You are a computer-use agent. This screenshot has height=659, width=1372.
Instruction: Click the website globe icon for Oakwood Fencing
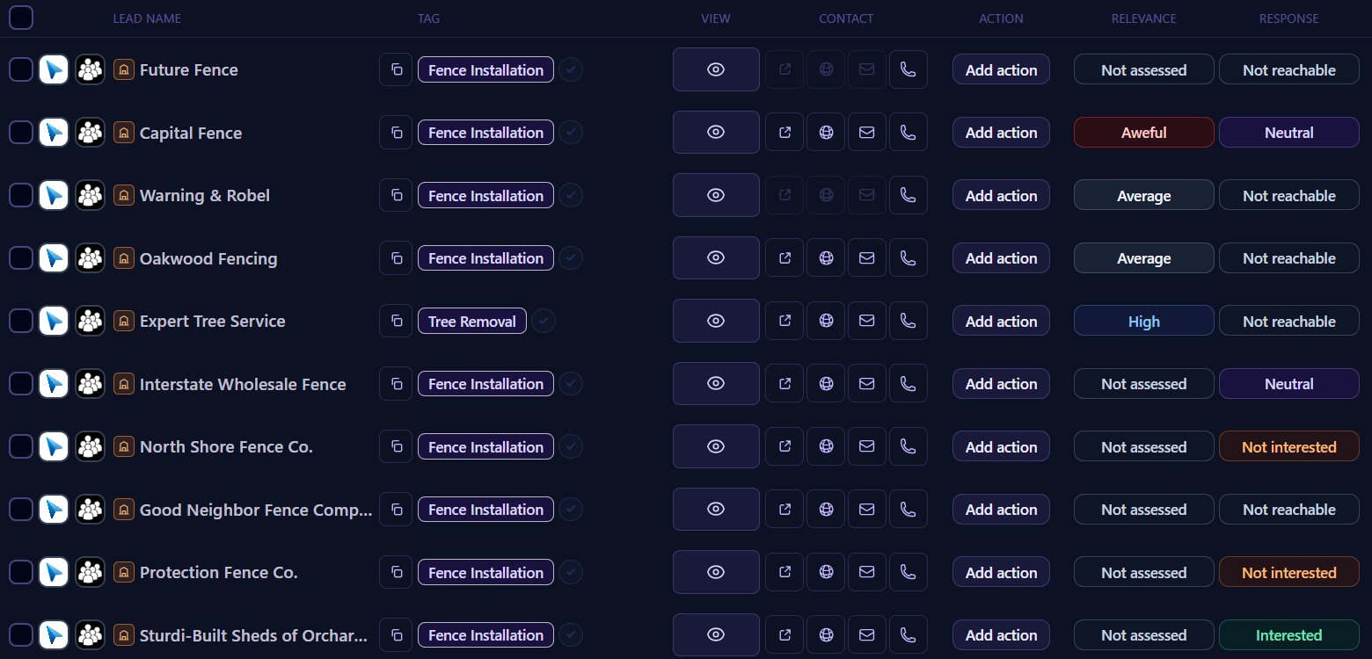(x=826, y=258)
